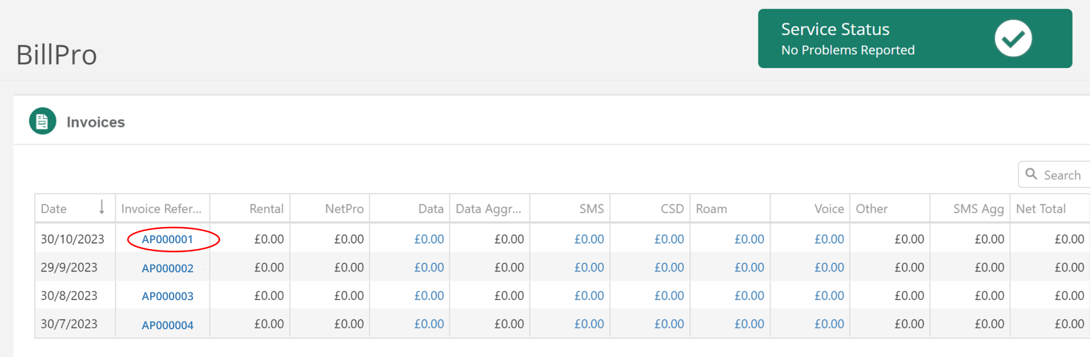Open invoice AP000003
This screenshot has width=1090, height=357.
pos(167,296)
